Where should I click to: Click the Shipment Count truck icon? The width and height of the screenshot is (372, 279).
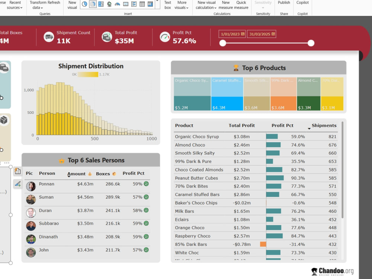coord(49,37)
